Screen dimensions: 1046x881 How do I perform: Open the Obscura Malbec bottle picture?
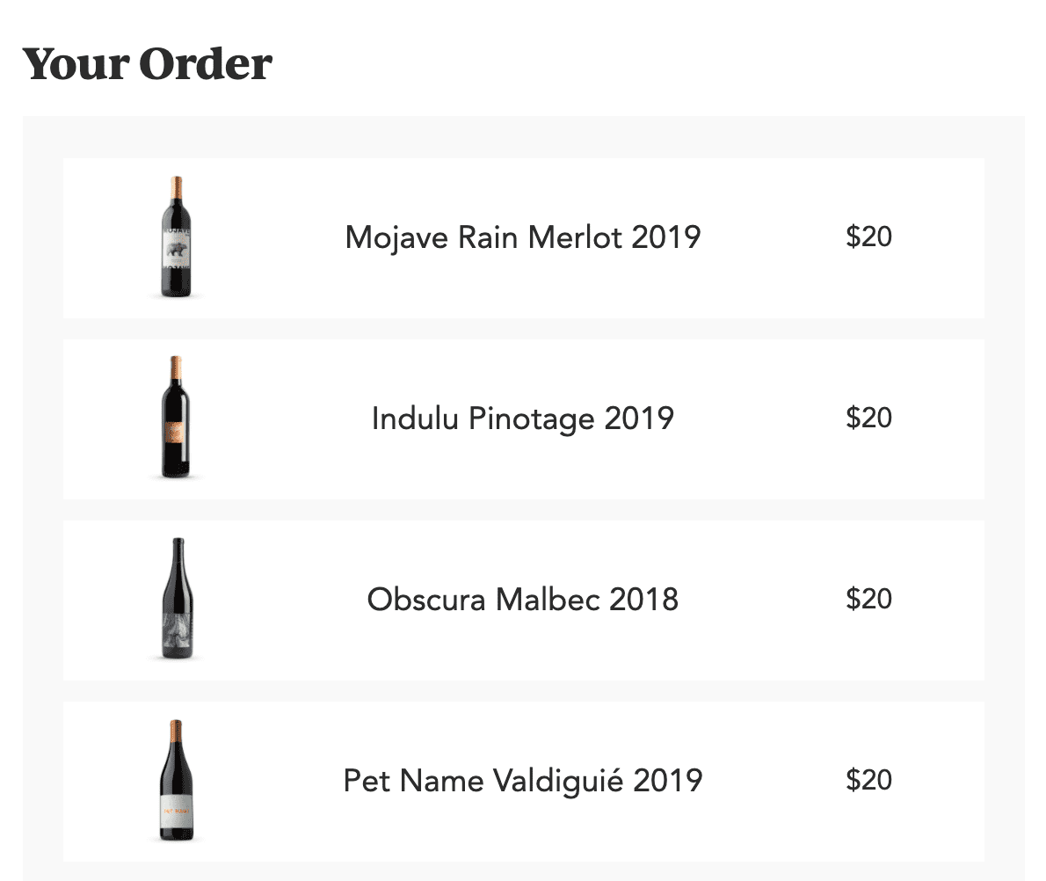pos(178,598)
